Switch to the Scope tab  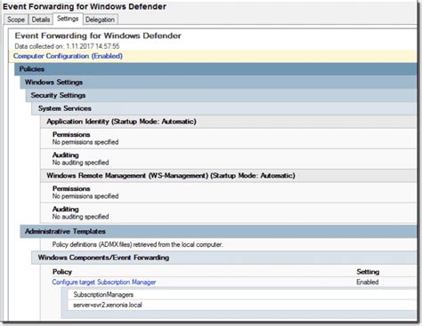[x=16, y=20]
